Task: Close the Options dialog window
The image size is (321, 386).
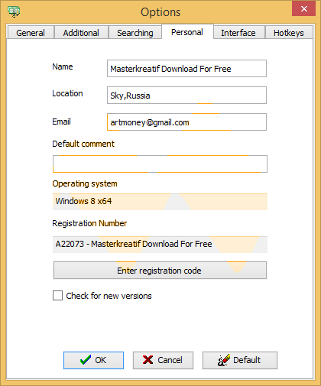Action: click(x=303, y=8)
